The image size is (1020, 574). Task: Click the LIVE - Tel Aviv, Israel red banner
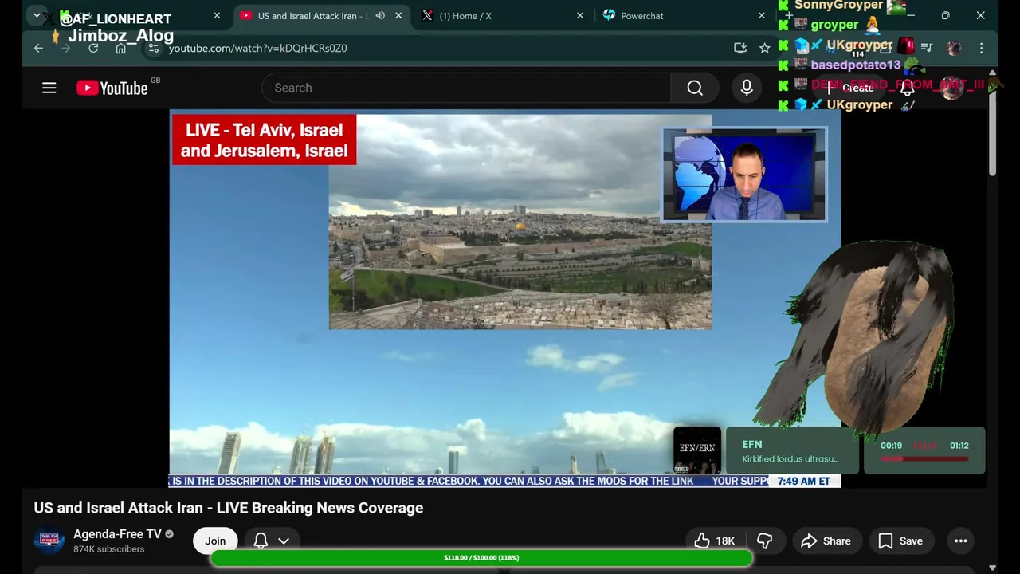click(x=264, y=140)
